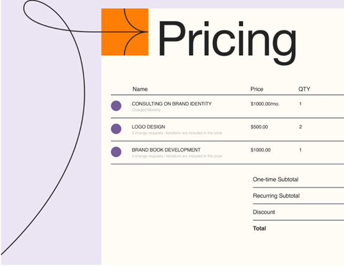This screenshot has width=344, height=267.
Task: Select the Discount row
Action: click(x=299, y=212)
